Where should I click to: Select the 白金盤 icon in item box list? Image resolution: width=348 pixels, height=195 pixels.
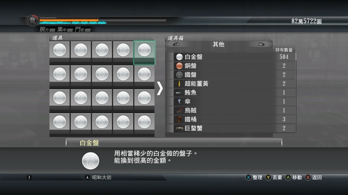(179, 57)
